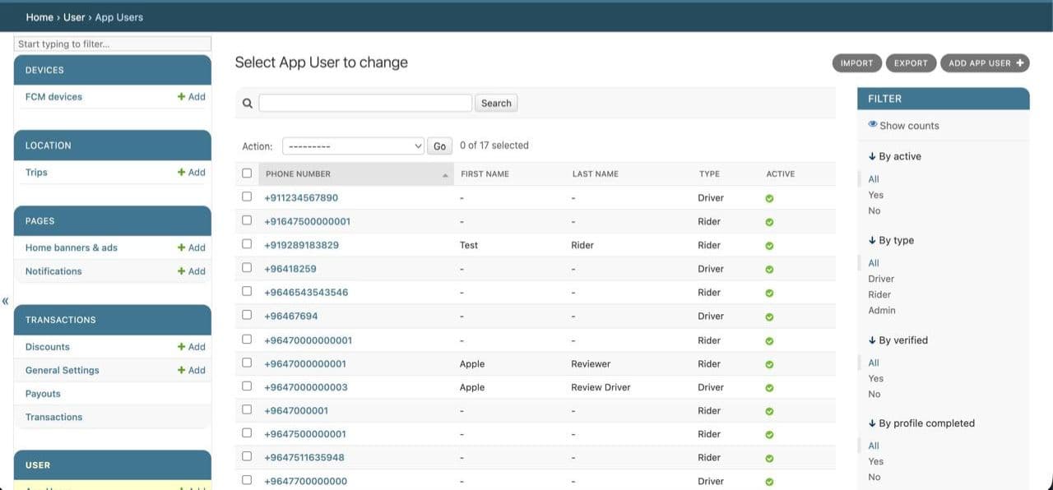Collapse the By type filter
This screenshot has width=1053, height=490.
[891, 240]
